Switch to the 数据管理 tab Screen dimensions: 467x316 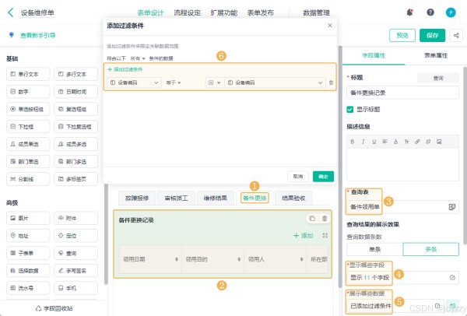[316, 12]
